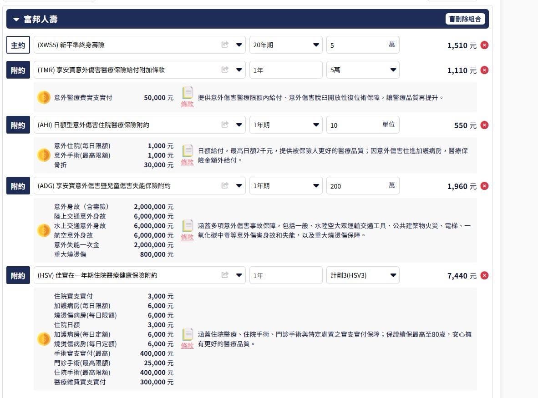Click the 附約 tag beside HSV
The height and width of the screenshot is (398, 538).
click(18, 275)
